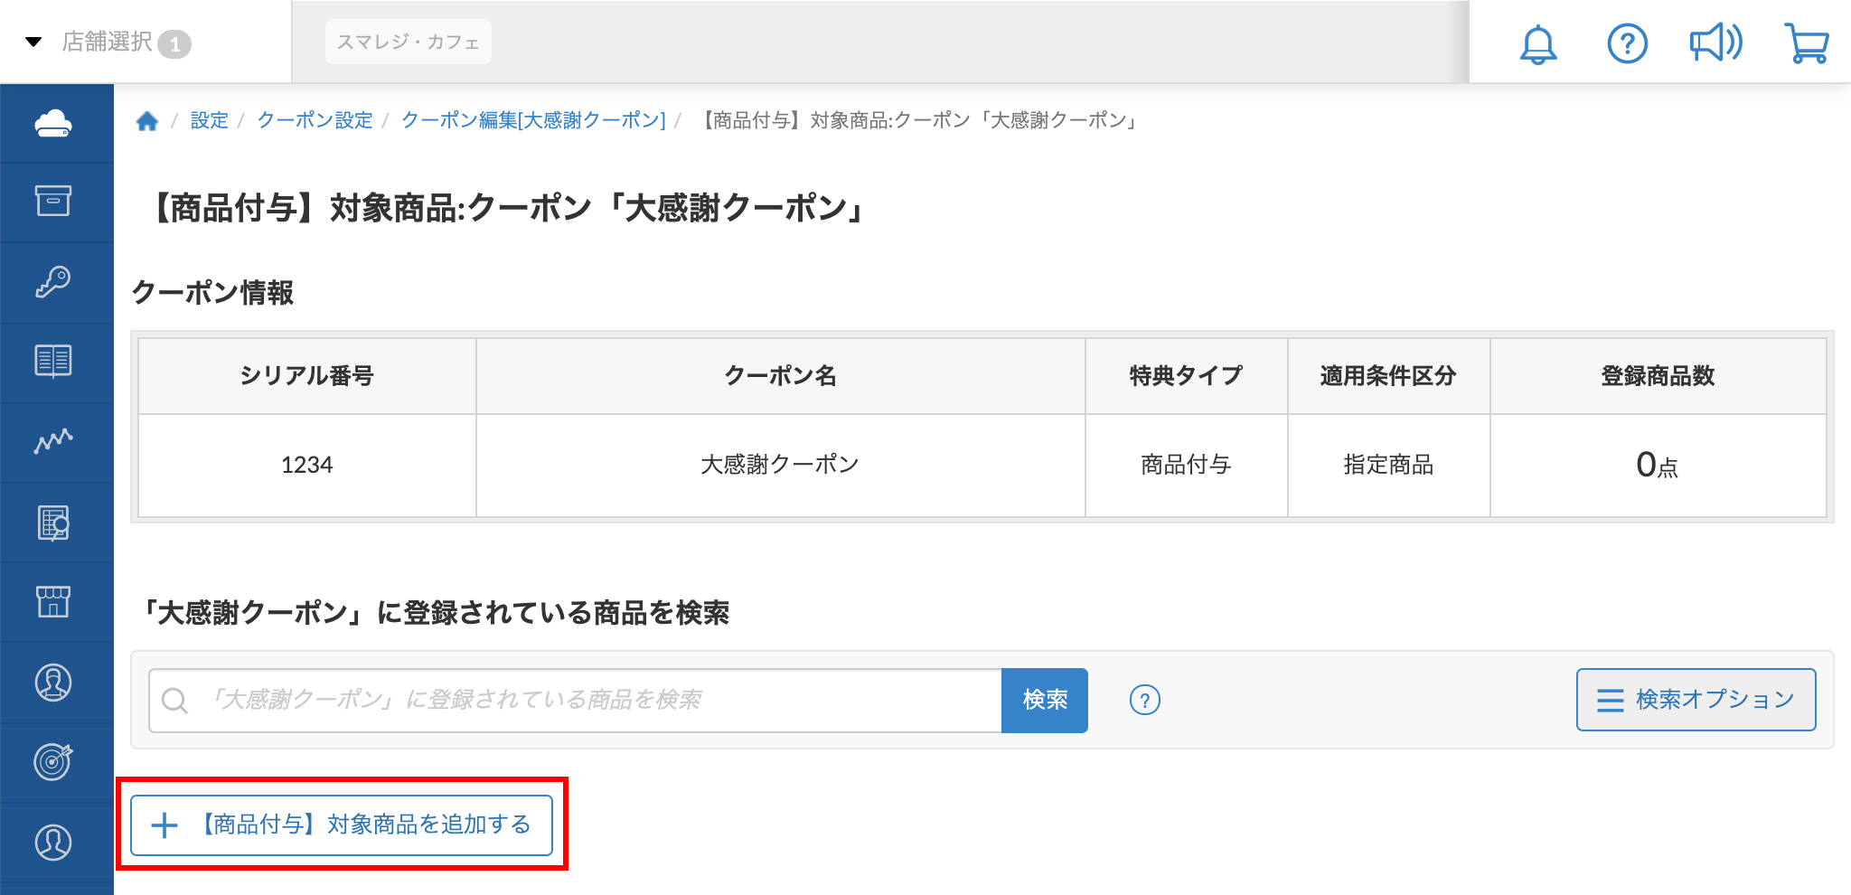Open the archive box icon in sidebar
Screen dimensions: 1851x895
pos(53,201)
